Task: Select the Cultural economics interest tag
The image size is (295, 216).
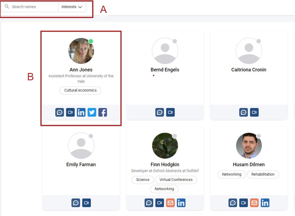Action: tap(80, 90)
